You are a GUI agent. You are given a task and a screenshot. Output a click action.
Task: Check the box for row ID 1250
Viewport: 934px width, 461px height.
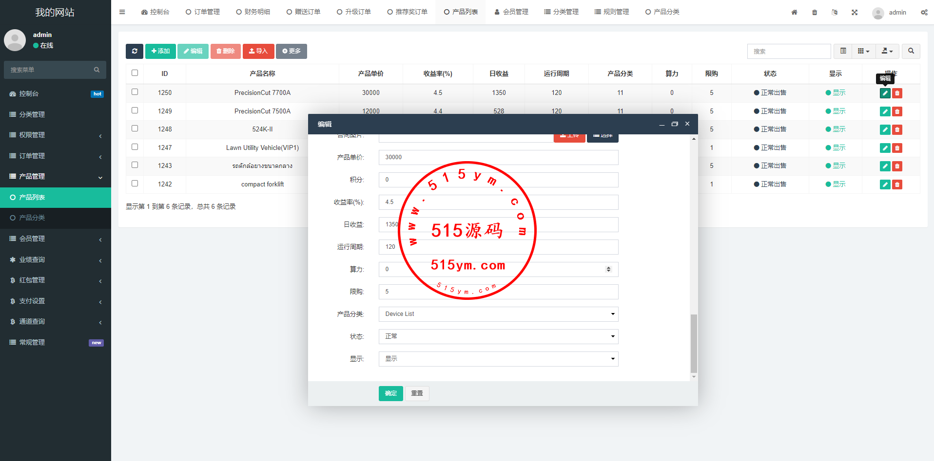(135, 92)
